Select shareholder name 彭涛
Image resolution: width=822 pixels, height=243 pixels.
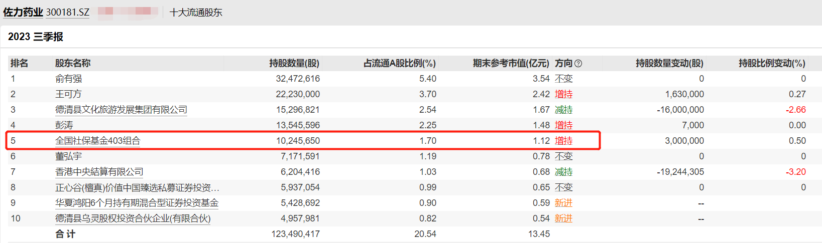coord(64,125)
